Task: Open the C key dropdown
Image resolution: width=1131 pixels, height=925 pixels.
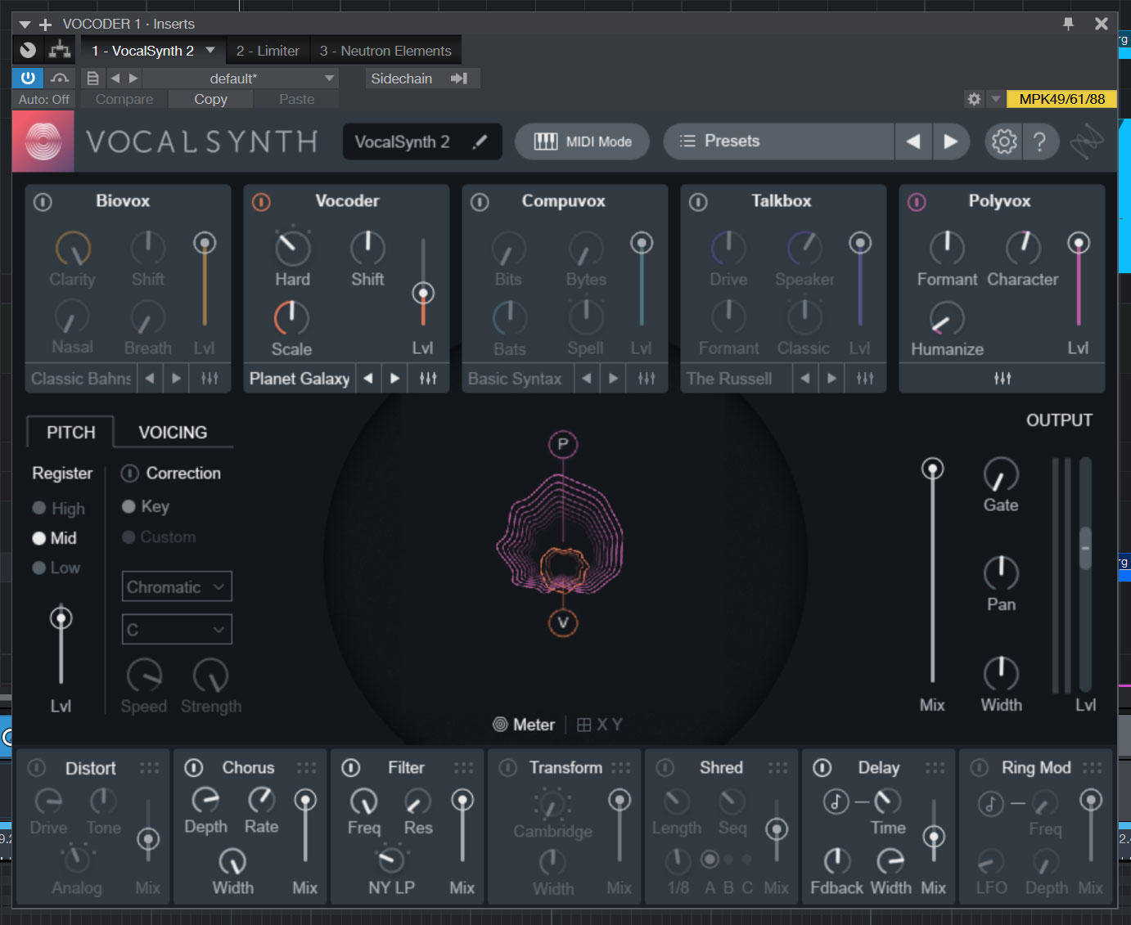Action: [x=177, y=629]
